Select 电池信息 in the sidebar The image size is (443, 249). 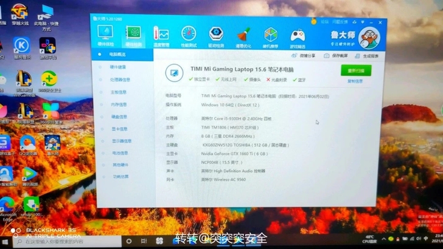(120, 153)
